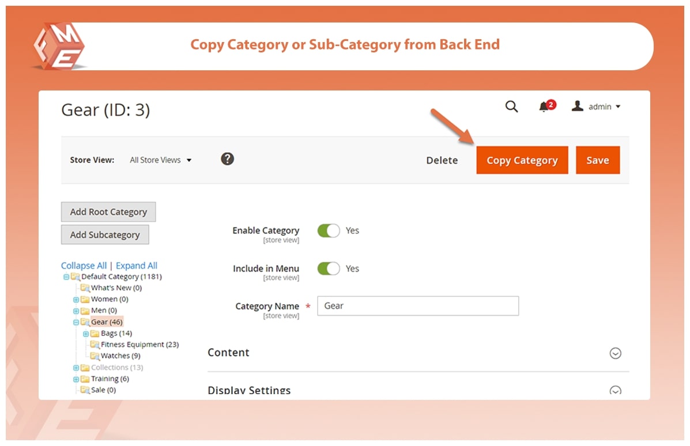The image size is (690, 446).
Task: Click the Expand All link
Action: coord(137,266)
